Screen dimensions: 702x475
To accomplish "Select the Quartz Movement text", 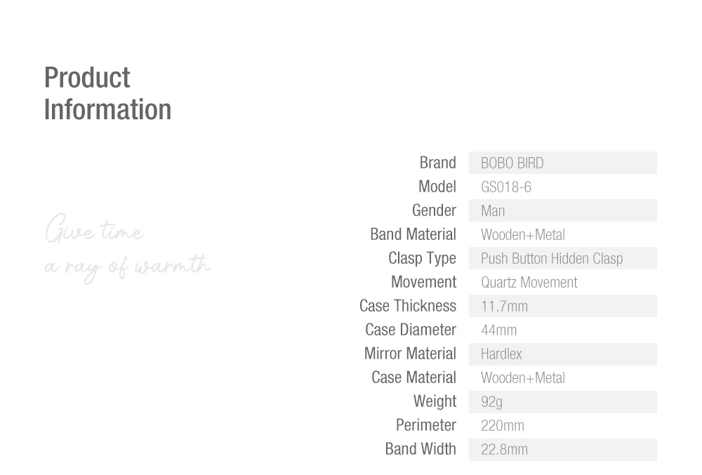I will pyautogui.click(x=529, y=282).
